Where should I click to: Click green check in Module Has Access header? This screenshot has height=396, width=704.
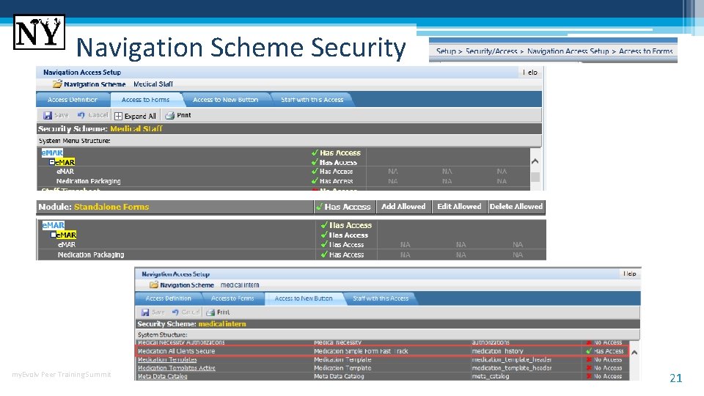coord(319,207)
